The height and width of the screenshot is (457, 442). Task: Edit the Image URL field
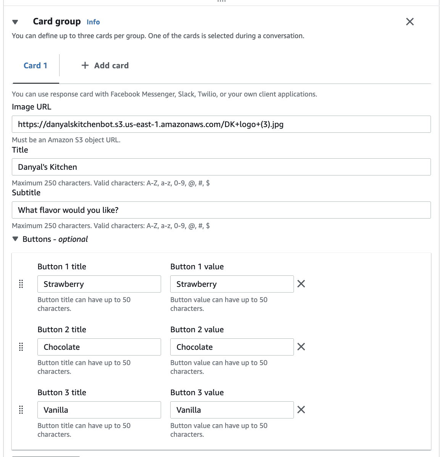[x=221, y=124]
